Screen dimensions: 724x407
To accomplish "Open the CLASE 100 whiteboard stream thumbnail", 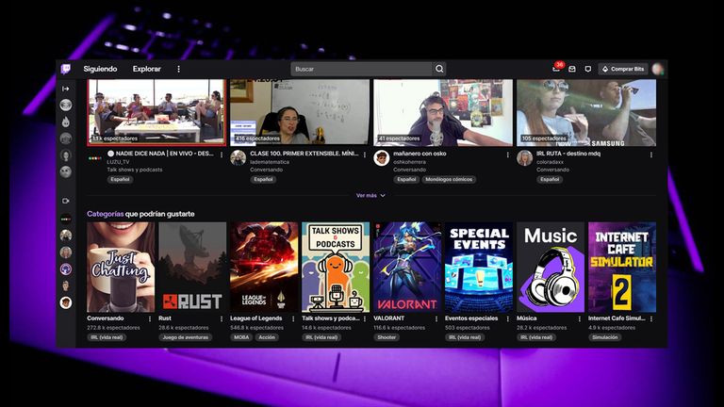I will (x=300, y=113).
